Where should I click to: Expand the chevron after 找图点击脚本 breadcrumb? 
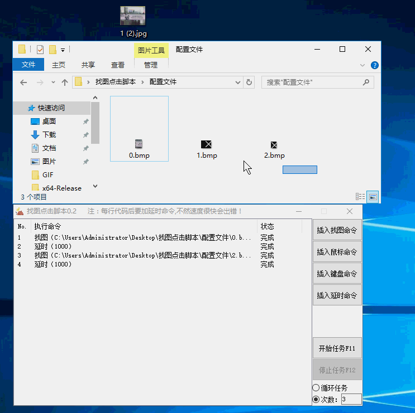(142, 82)
